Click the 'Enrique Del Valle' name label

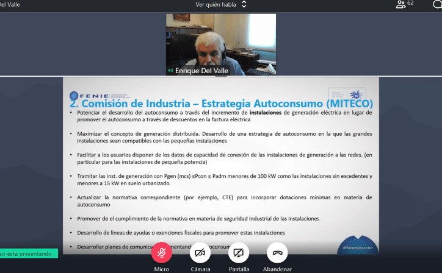point(202,71)
